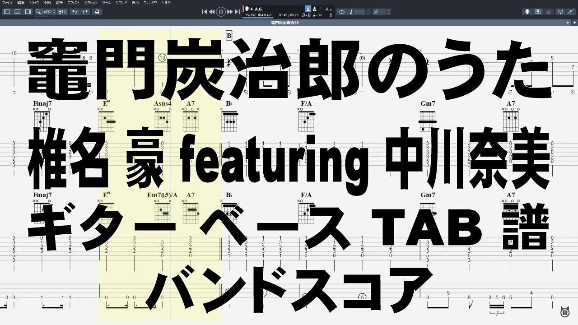This screenshot has height=325, width=578.
Task: Select the 竈門炭治郎のうた document tab
Action: (284, 22)
